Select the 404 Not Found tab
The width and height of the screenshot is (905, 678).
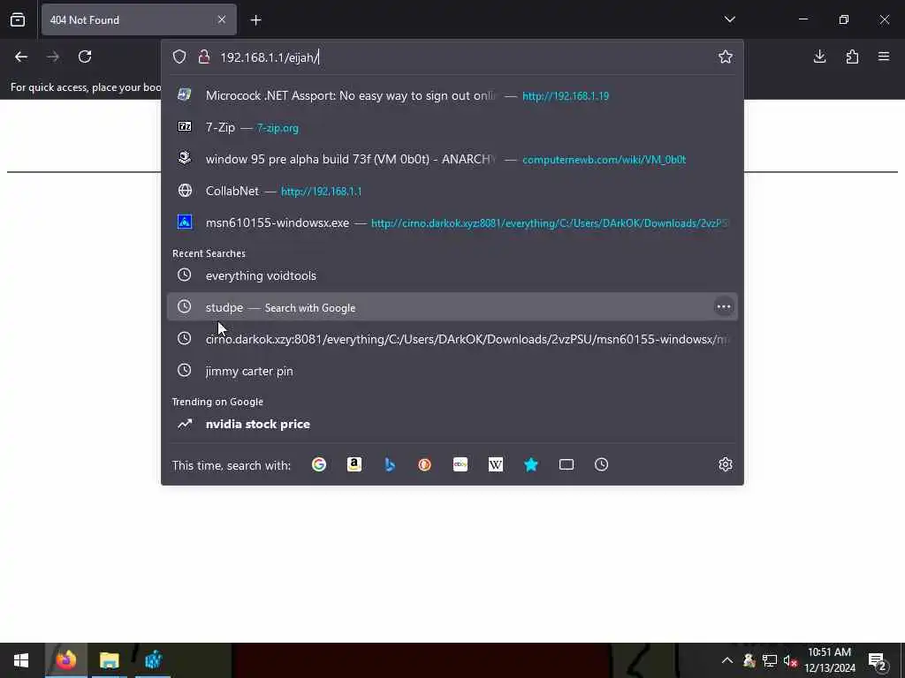tap(139, 19)
